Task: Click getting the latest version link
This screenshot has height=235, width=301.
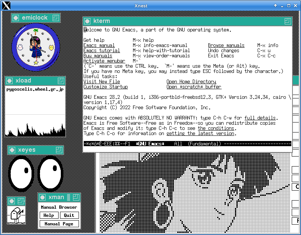Action: 201,133
